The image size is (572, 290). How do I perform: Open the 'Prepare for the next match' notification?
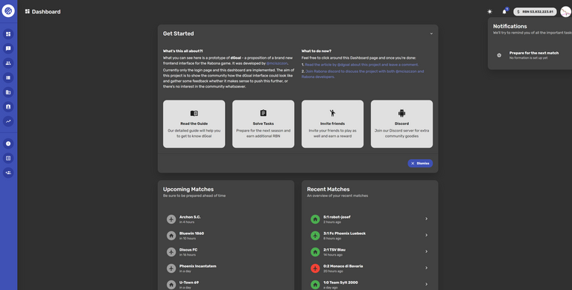click(533, 55)
